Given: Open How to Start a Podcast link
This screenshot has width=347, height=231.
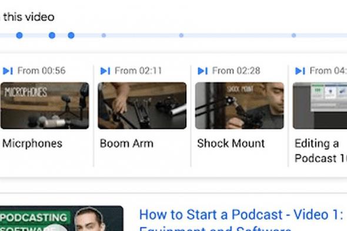Looking at the screenshot, I should [x=241, y=219].
